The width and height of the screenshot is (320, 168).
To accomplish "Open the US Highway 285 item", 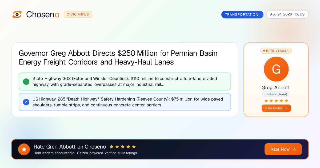I will [x=125, y=102].
